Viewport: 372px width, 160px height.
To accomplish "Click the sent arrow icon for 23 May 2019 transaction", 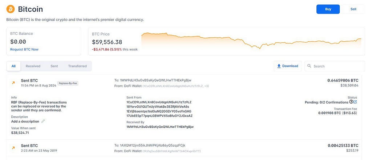I will click(13, 148).
